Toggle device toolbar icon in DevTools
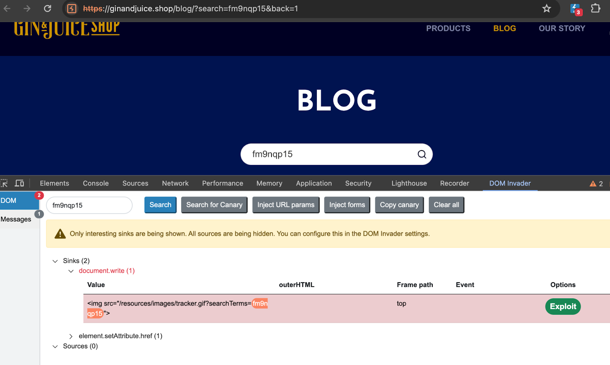Screen dimensions: 610x365 (19, 183)
